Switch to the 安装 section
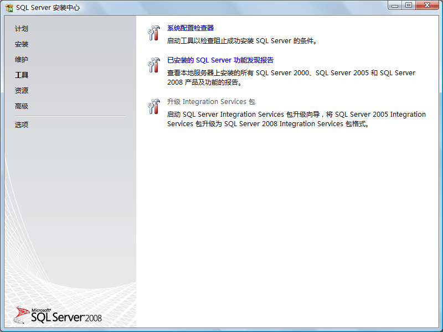This screenshot has width=443, height=332. point(22,44)
